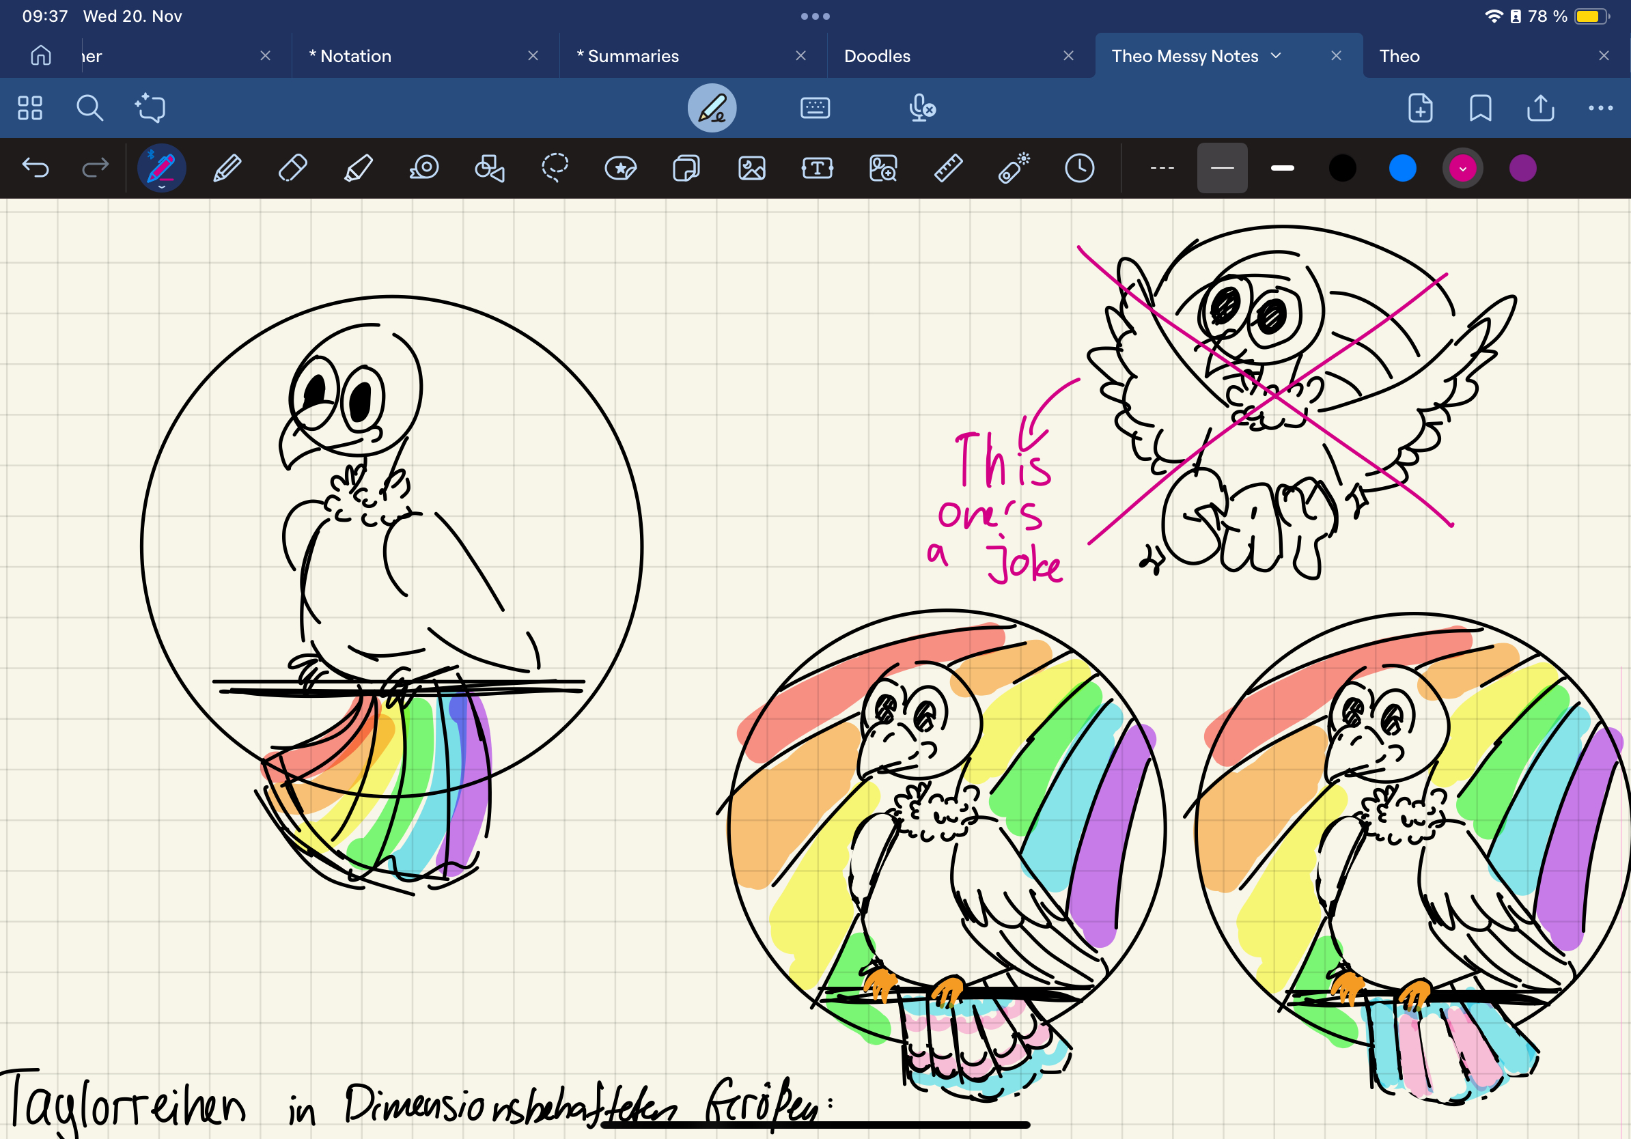
Task: Open the Ruler tool
Action: click(x=947, y=168)
